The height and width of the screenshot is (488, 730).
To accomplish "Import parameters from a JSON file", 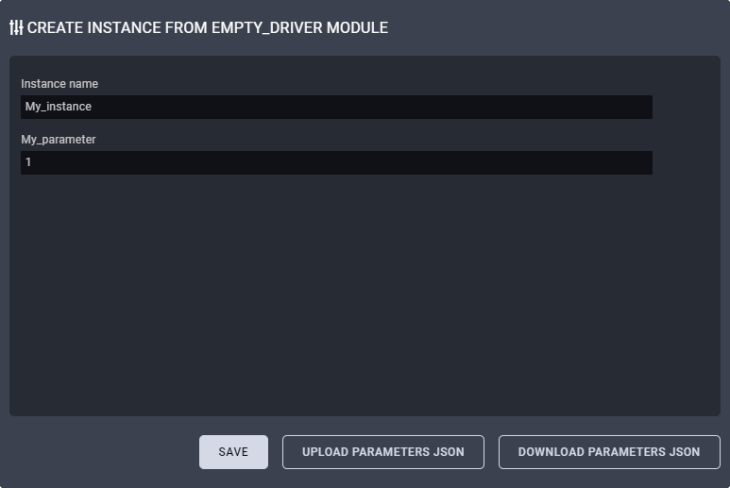I will 382,452.
